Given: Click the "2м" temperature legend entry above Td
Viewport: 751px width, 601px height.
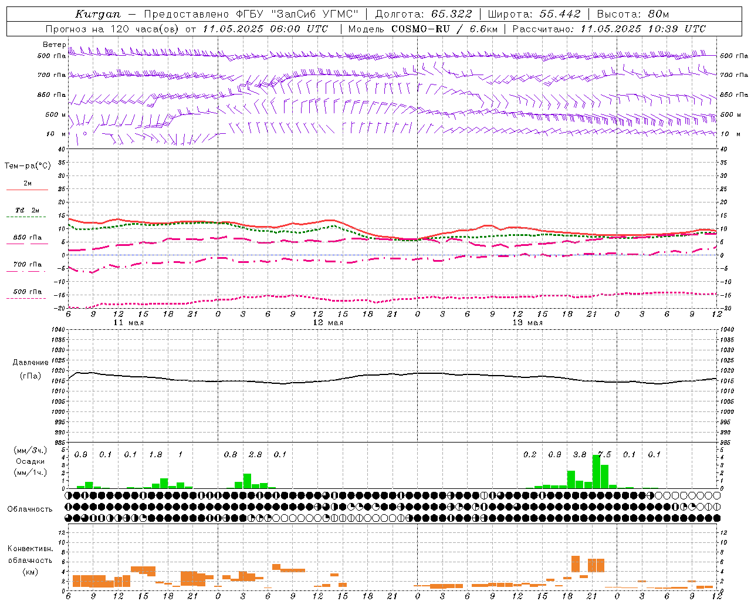Looking at the screenshot, I should (x=28, y=183).
